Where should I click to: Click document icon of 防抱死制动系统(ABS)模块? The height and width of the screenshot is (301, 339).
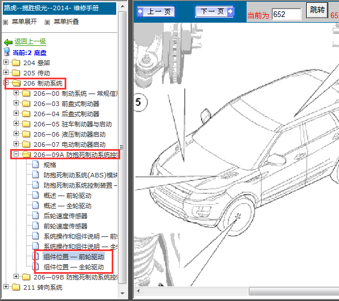pyautogui.click(x=36, y=175)
